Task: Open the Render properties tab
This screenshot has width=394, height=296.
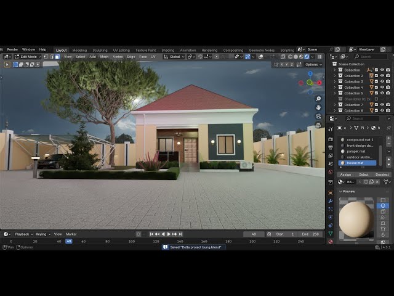Action: pyautogui.click(x=331, y=139)
